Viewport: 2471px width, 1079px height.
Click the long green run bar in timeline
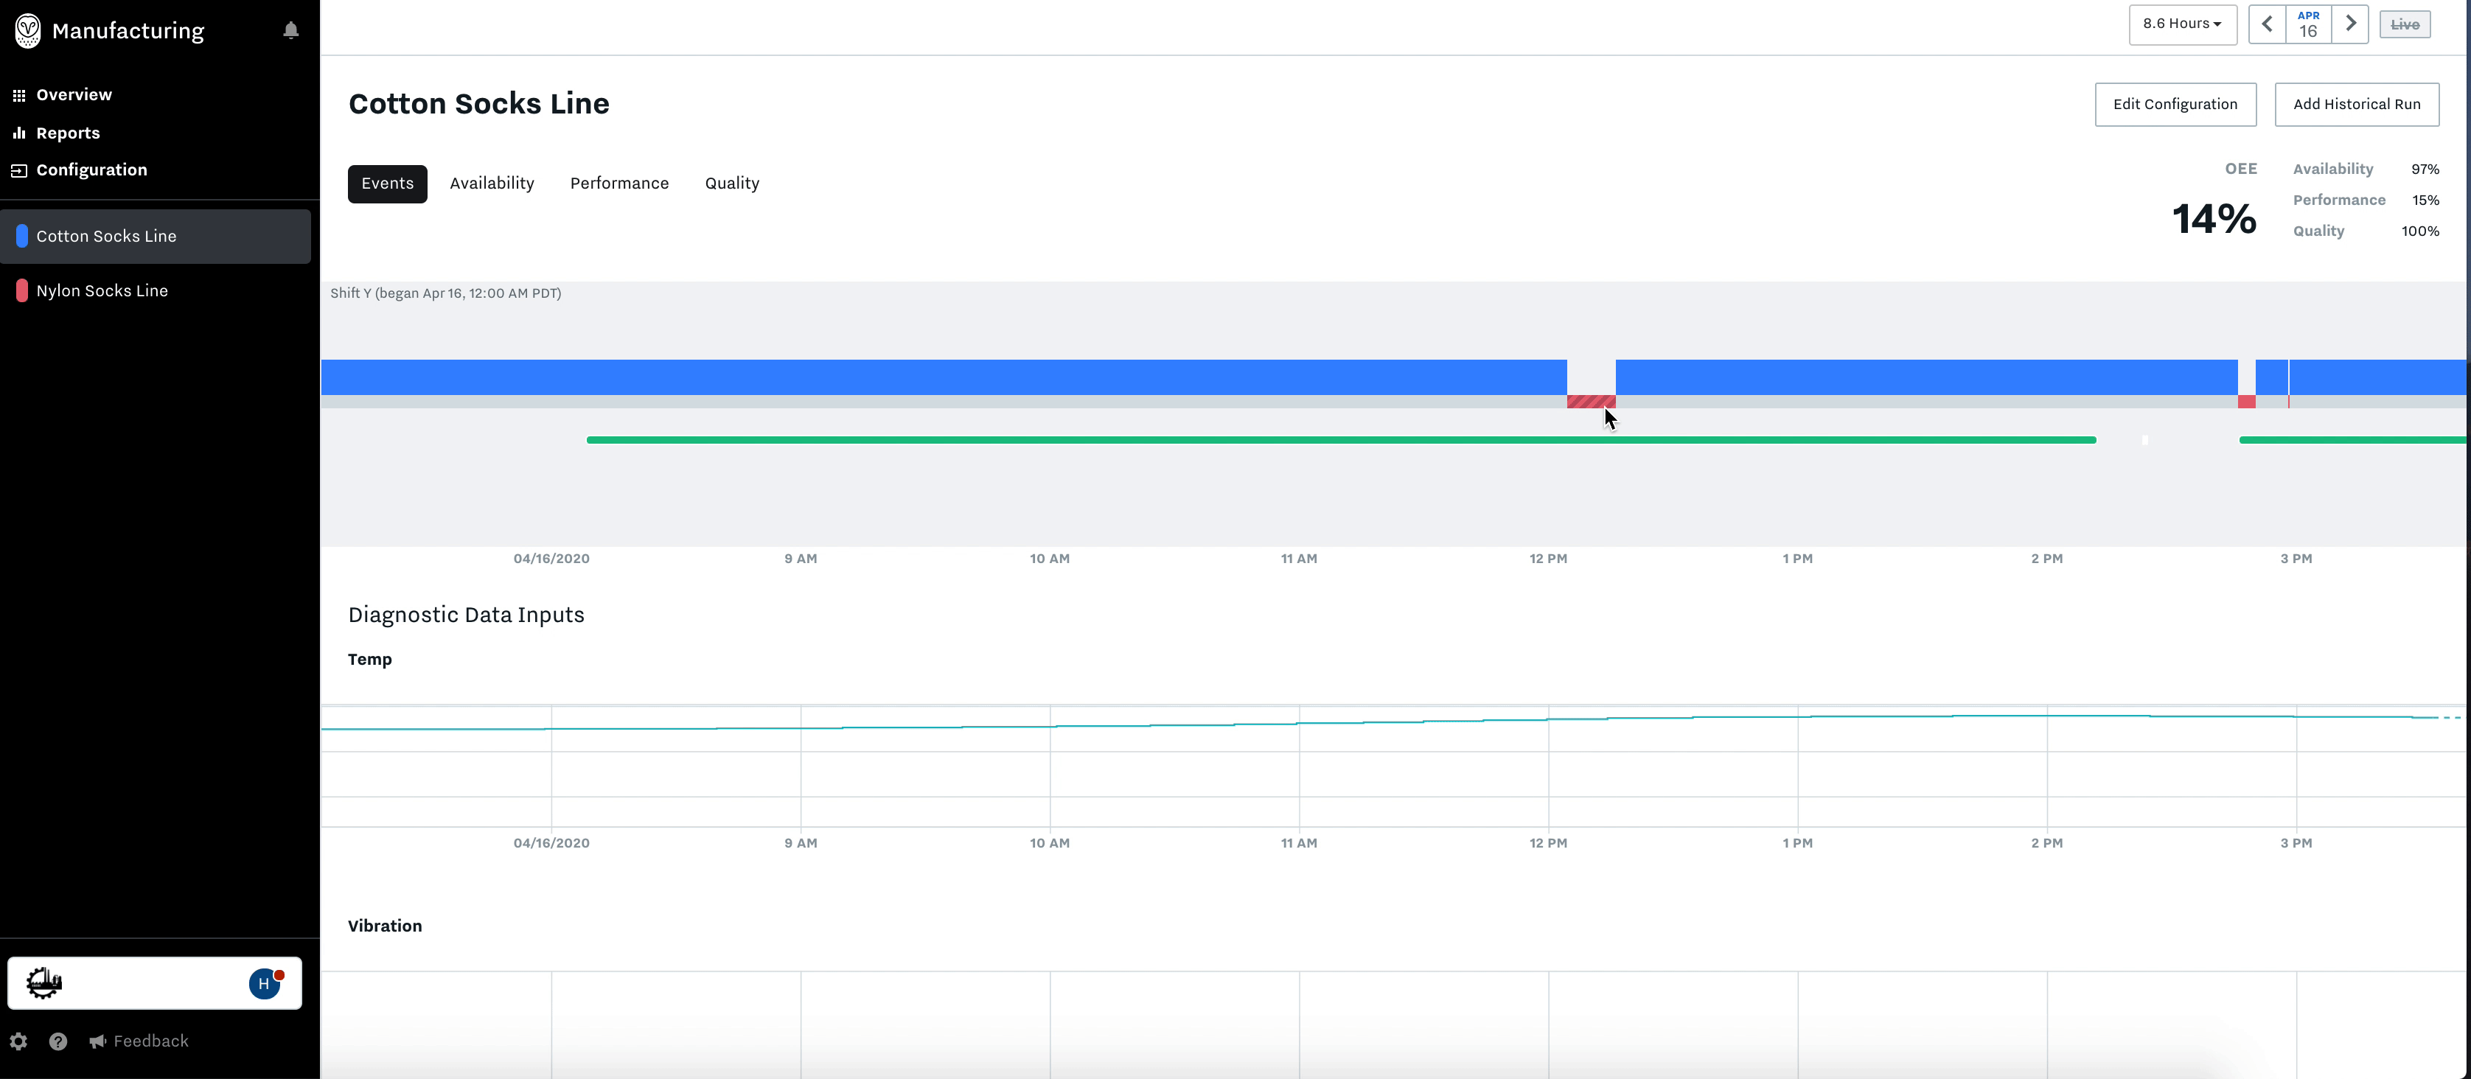pyautogui.click(x=1341, y=440)
